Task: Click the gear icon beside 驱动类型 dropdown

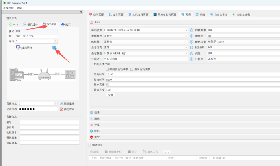Action: coord(191,30)
